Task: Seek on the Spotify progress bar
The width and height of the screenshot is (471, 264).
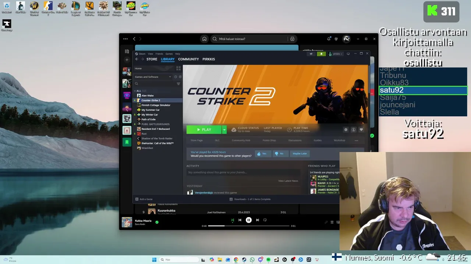Action: click(x=248, y=226)
